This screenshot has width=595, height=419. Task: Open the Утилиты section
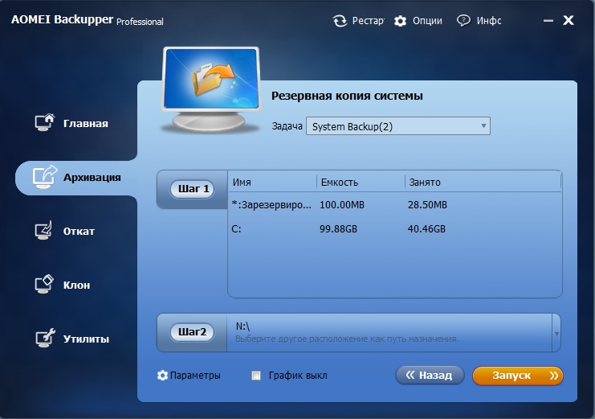point(86,339)
